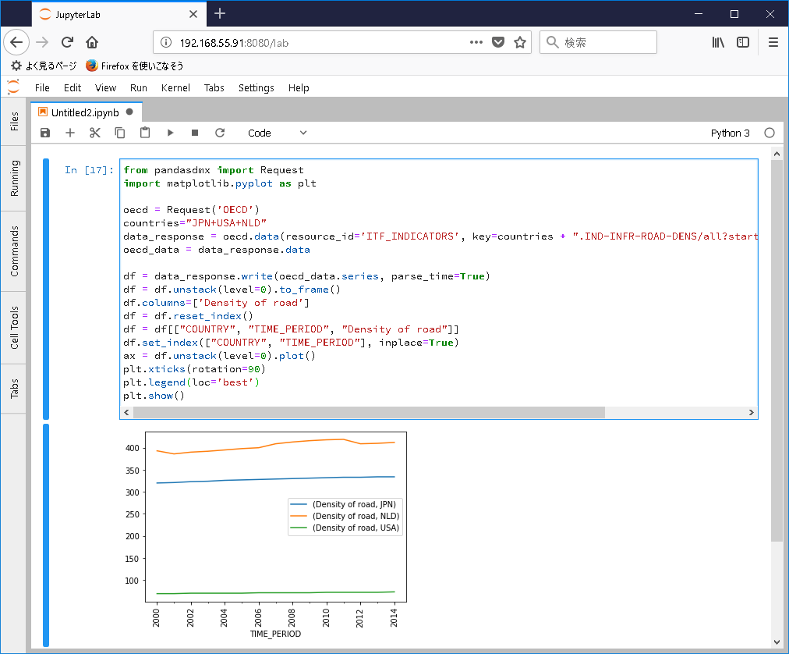Click the unsaved dot on Untitled2.ipynb tab
This screenshot has height=654, width=789.
129,112
